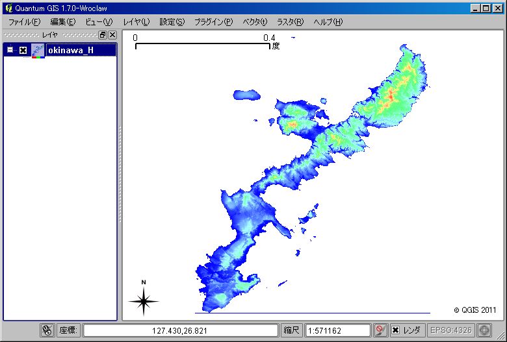Click the © QGIS 2011 copyright label

[x=474, y=310]
